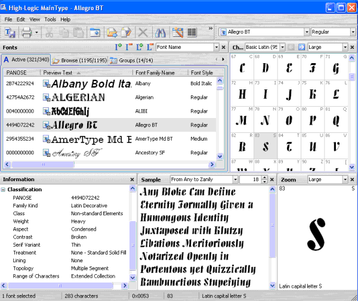Open the Zoom panel Large dropdown
This screenshot has height=301, width=358.
(x=345, y=179)
